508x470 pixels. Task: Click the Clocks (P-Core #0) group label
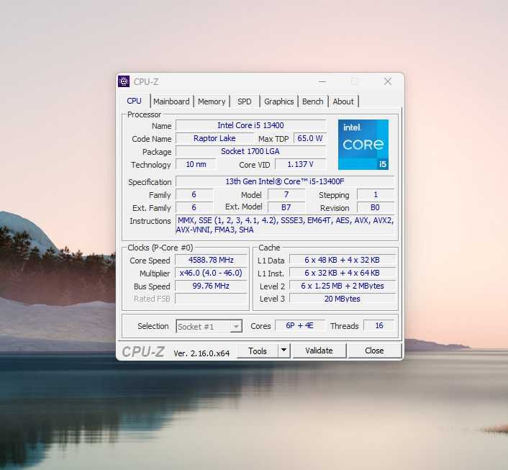click(x=160, y=248)
